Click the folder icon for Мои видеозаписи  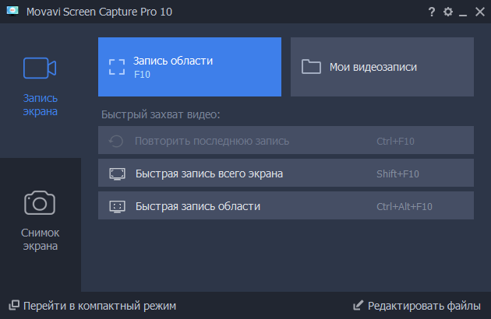point(312,67)
